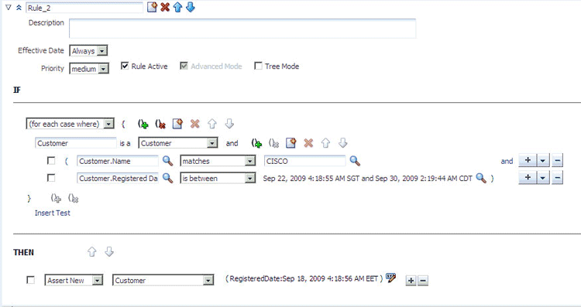This screenshot has height=307, width=581.
Task: Click search icon after date range
Action: 481,178
